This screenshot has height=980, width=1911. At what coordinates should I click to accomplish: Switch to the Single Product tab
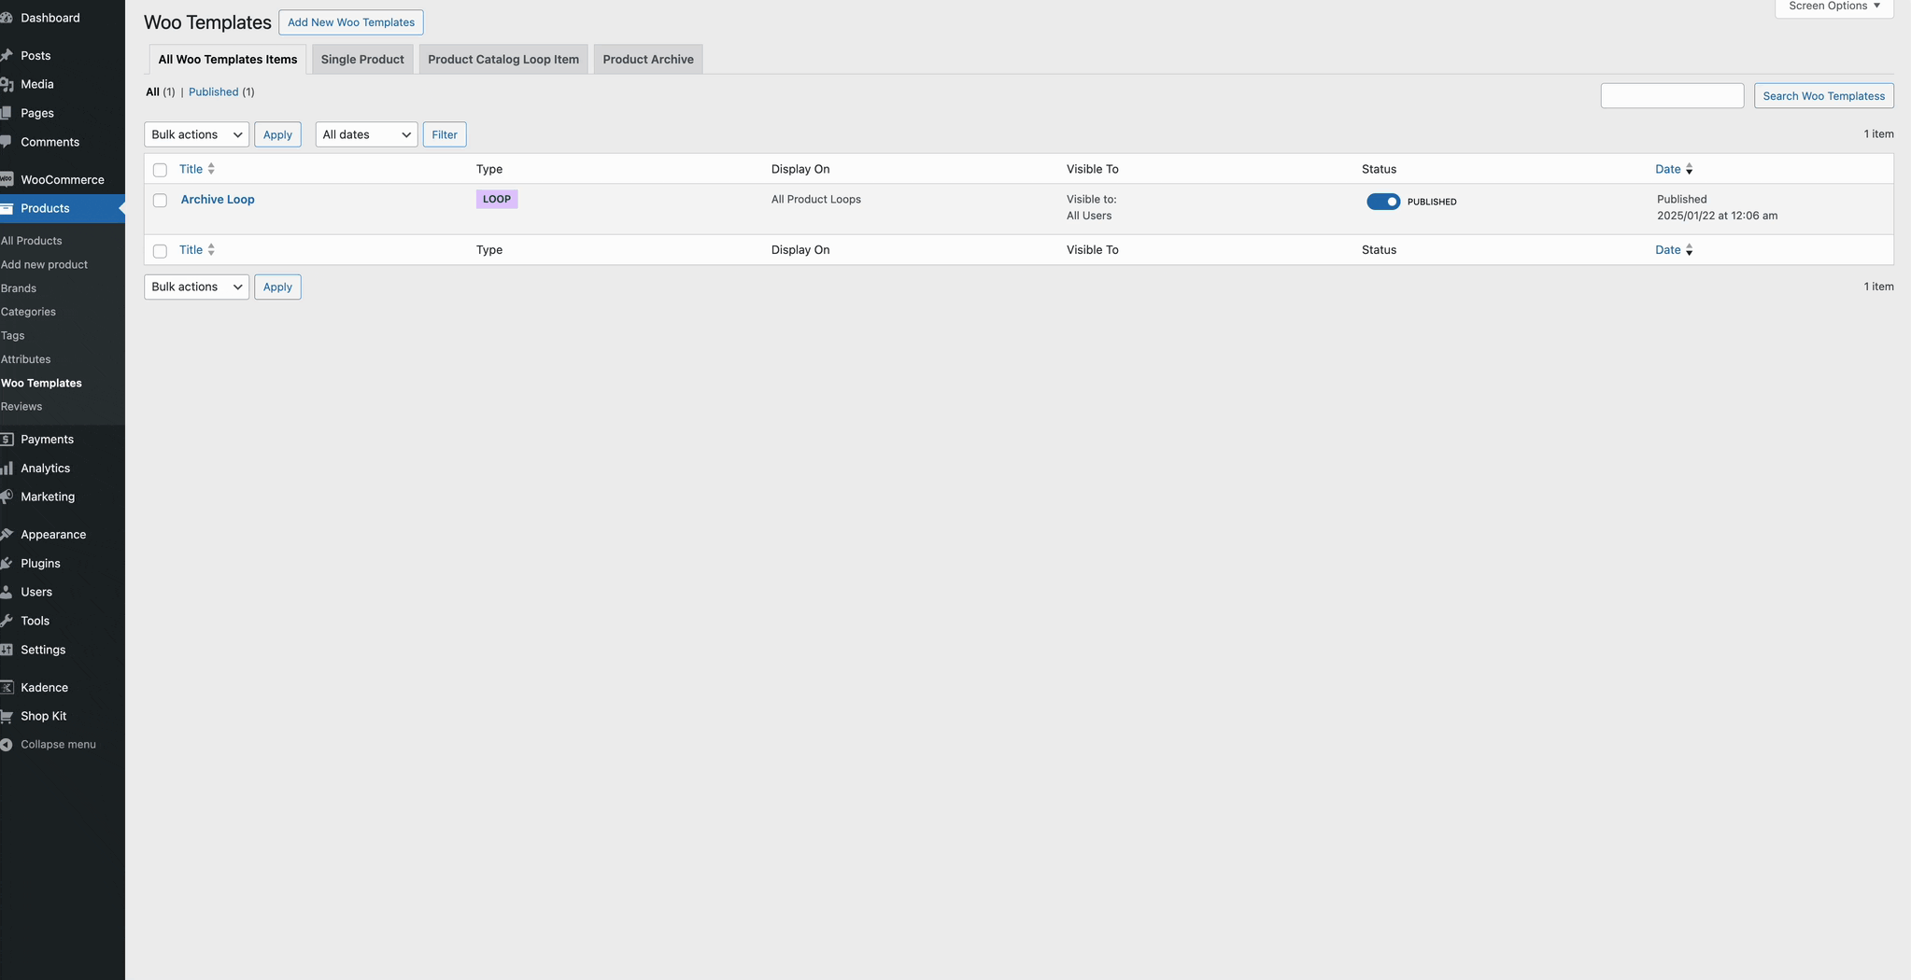pos(362,59)
